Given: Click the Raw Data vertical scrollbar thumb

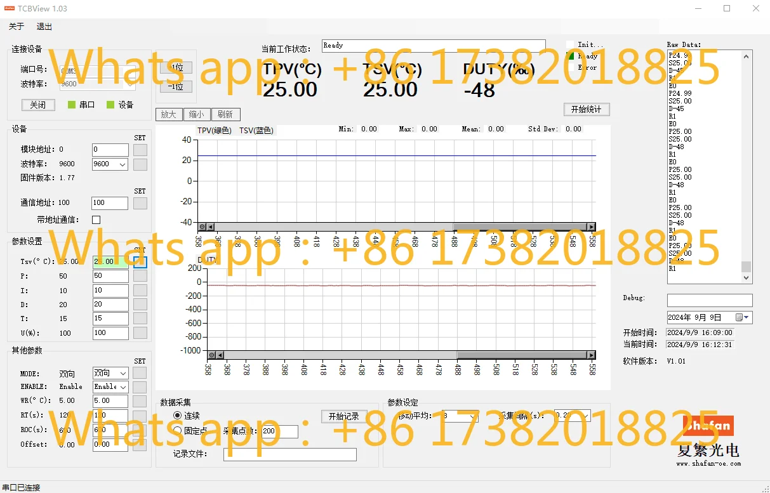Looking at the screenshot, I should click(x=747, y=266).
